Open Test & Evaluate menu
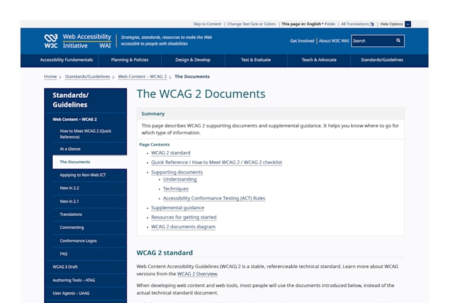Image resolution: width=449 pixels, height=303 pixels. pos(256,60)
